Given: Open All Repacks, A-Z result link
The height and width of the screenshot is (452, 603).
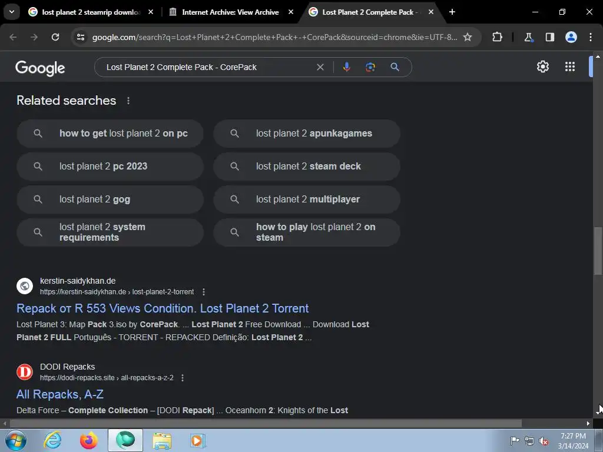Looking at the screenshot, I should click(x=60, y=394).
